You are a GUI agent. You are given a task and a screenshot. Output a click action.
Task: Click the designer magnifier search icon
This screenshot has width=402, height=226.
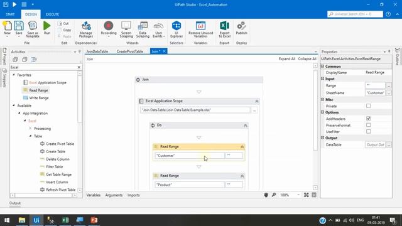tap(274, 195)
